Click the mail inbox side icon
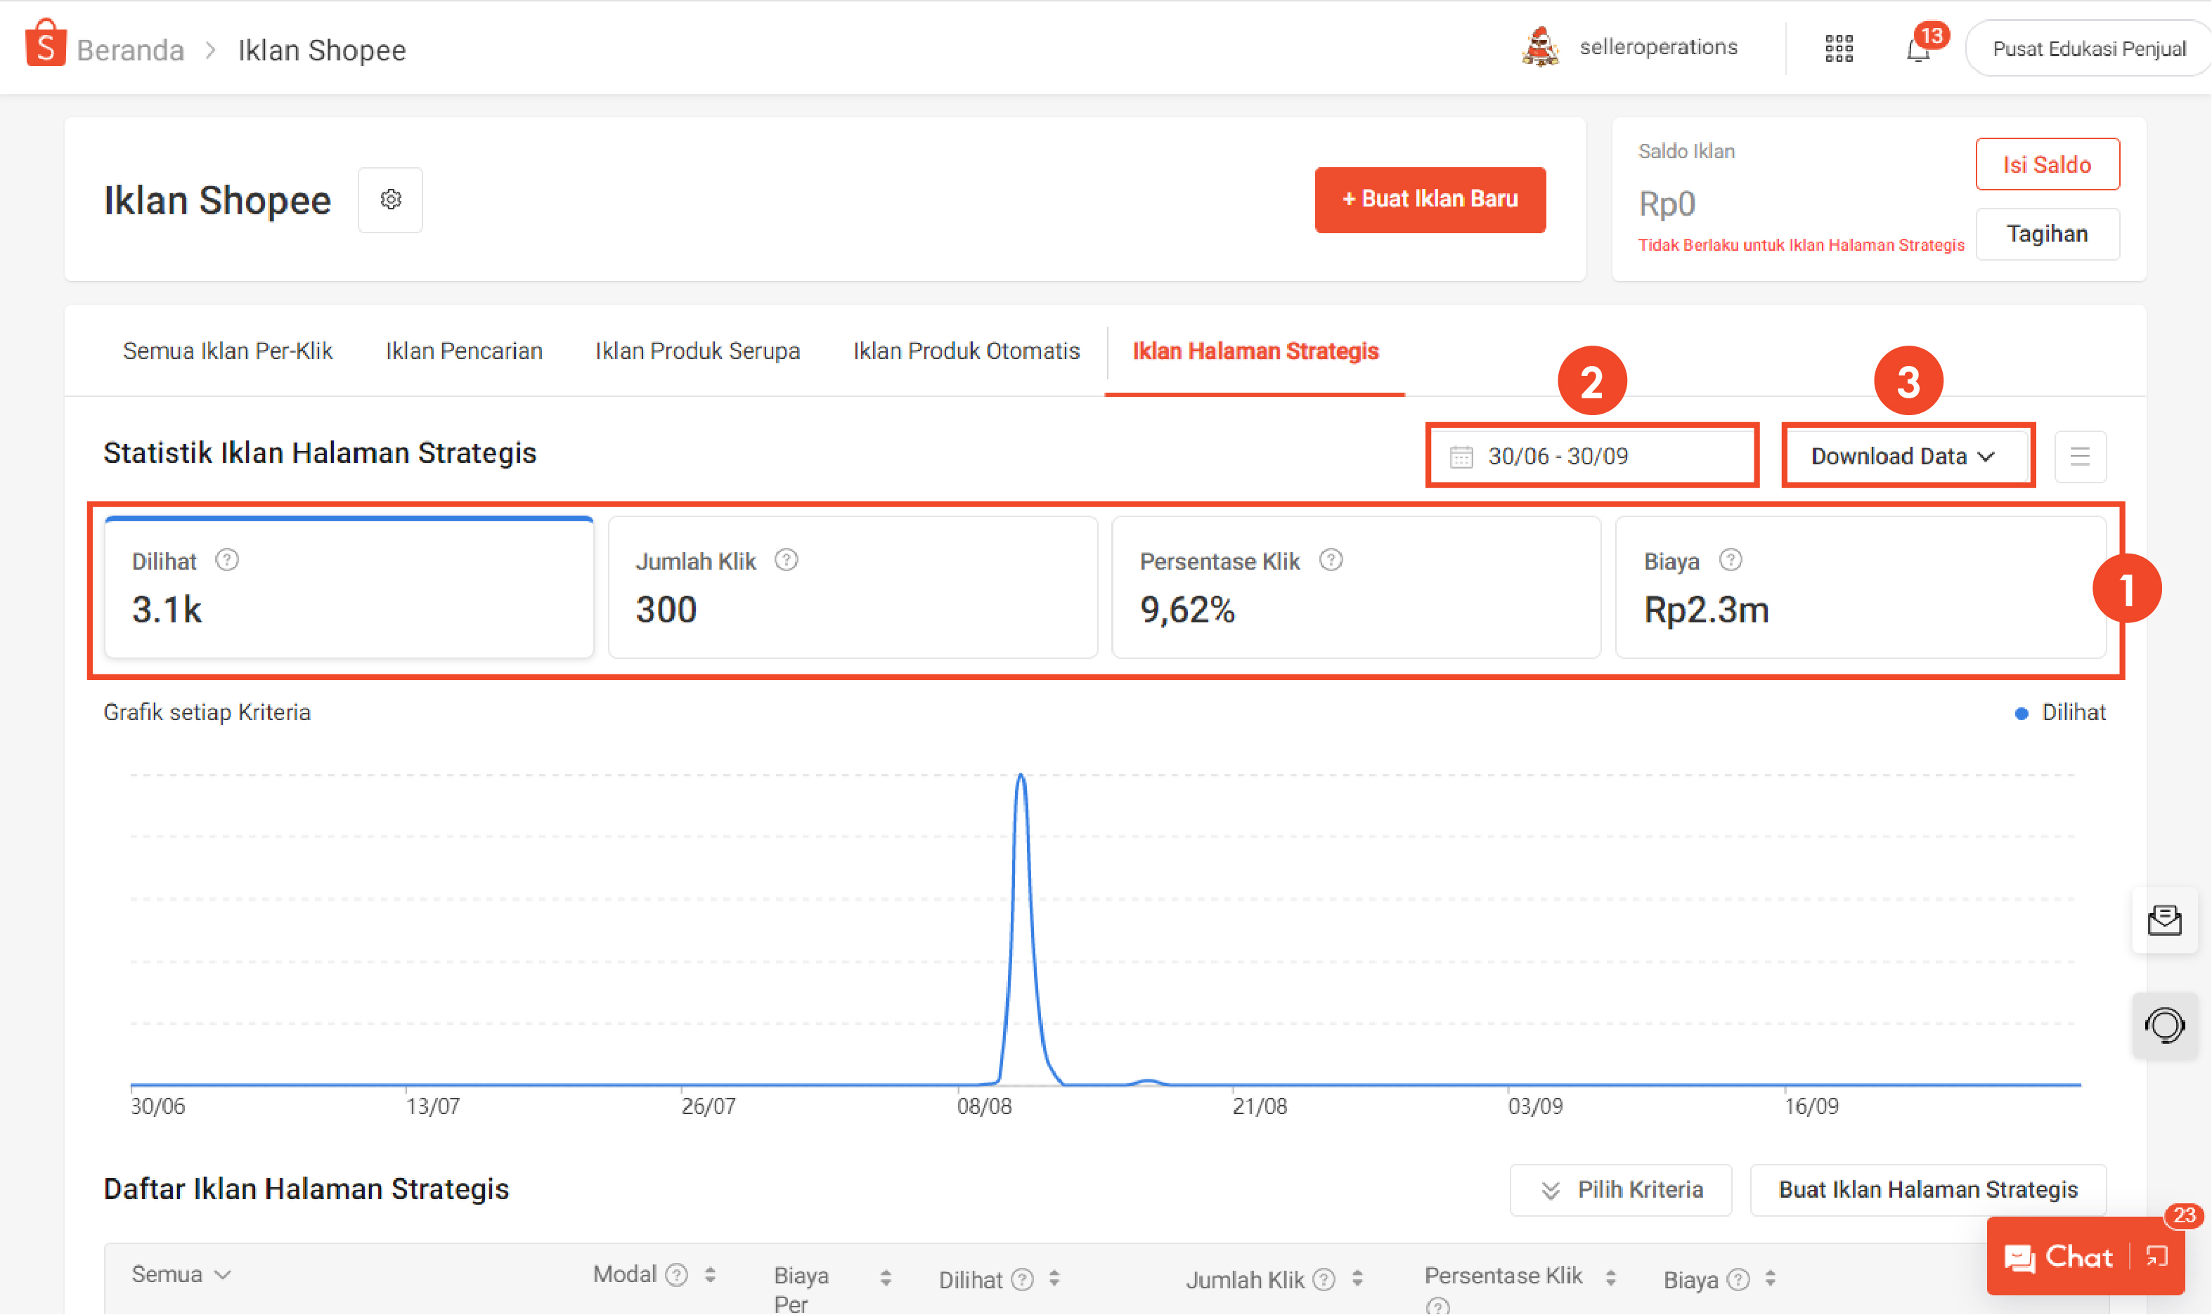 tap(2165, 921)
